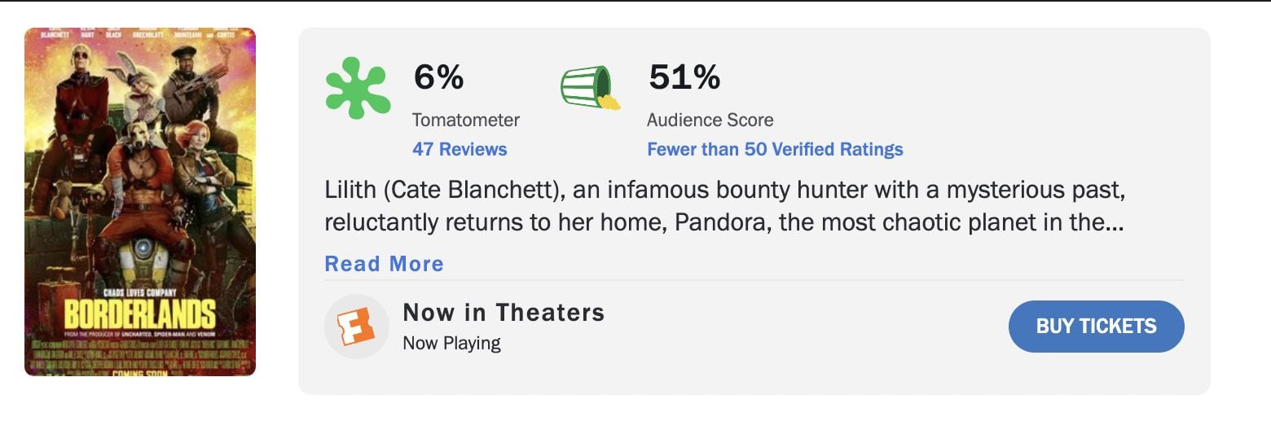Image resolution: width=1271 pixels, height=443 pixels.
Task: Click the spilled popcorn audience icon
Action: tap(589, 87)
